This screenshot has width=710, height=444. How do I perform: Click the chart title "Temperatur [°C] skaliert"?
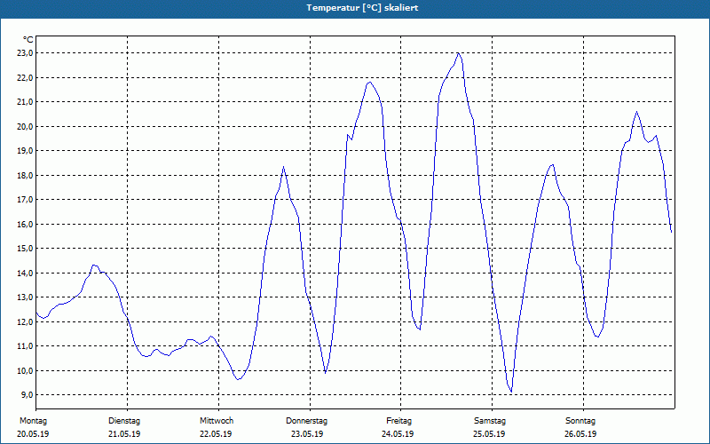362,8
